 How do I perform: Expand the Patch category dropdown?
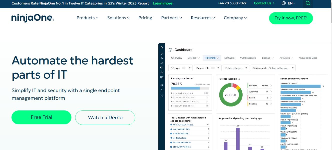tap(236, 68)
